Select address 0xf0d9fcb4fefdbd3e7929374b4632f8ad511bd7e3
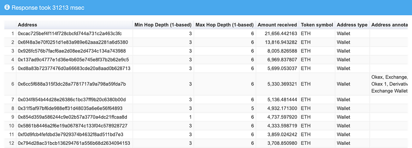The width and height of the screenshot is (412, 148). click(x=71, y=134)
